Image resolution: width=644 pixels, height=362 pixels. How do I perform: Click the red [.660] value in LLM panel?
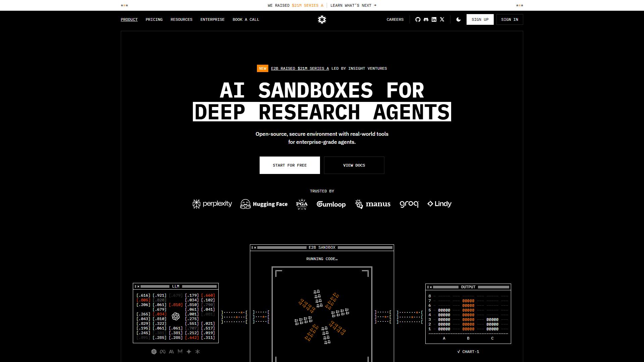coord(208,295)
